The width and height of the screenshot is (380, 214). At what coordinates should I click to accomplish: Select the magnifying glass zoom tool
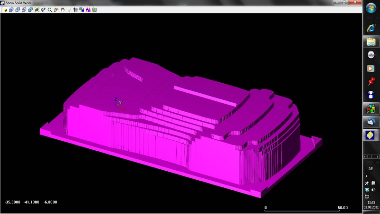pyautogui.click(x=49, y=10)
